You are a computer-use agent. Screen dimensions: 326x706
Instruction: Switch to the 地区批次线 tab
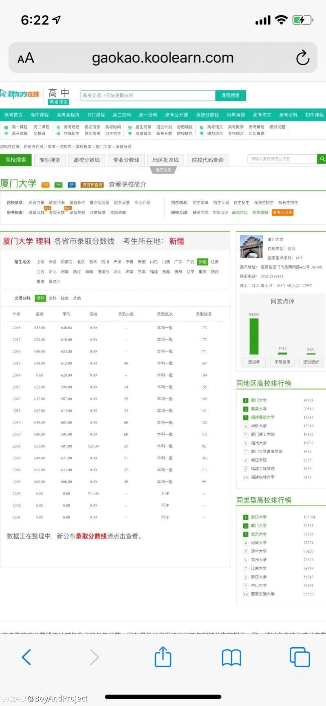(x=166, y=160)
